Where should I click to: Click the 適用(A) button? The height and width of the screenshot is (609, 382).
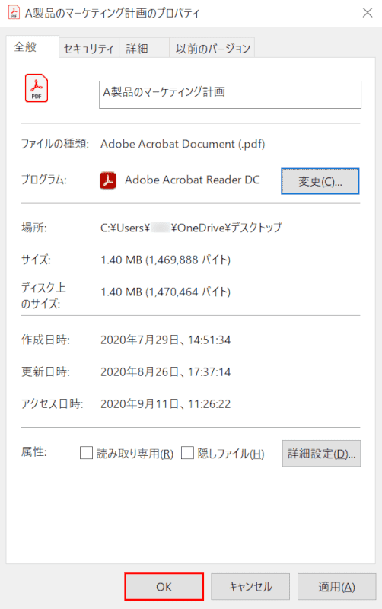(336, 586)
